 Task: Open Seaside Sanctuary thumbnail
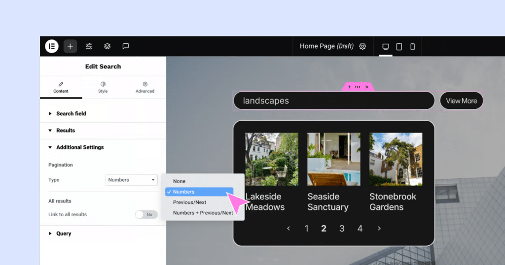click(334, 159)
